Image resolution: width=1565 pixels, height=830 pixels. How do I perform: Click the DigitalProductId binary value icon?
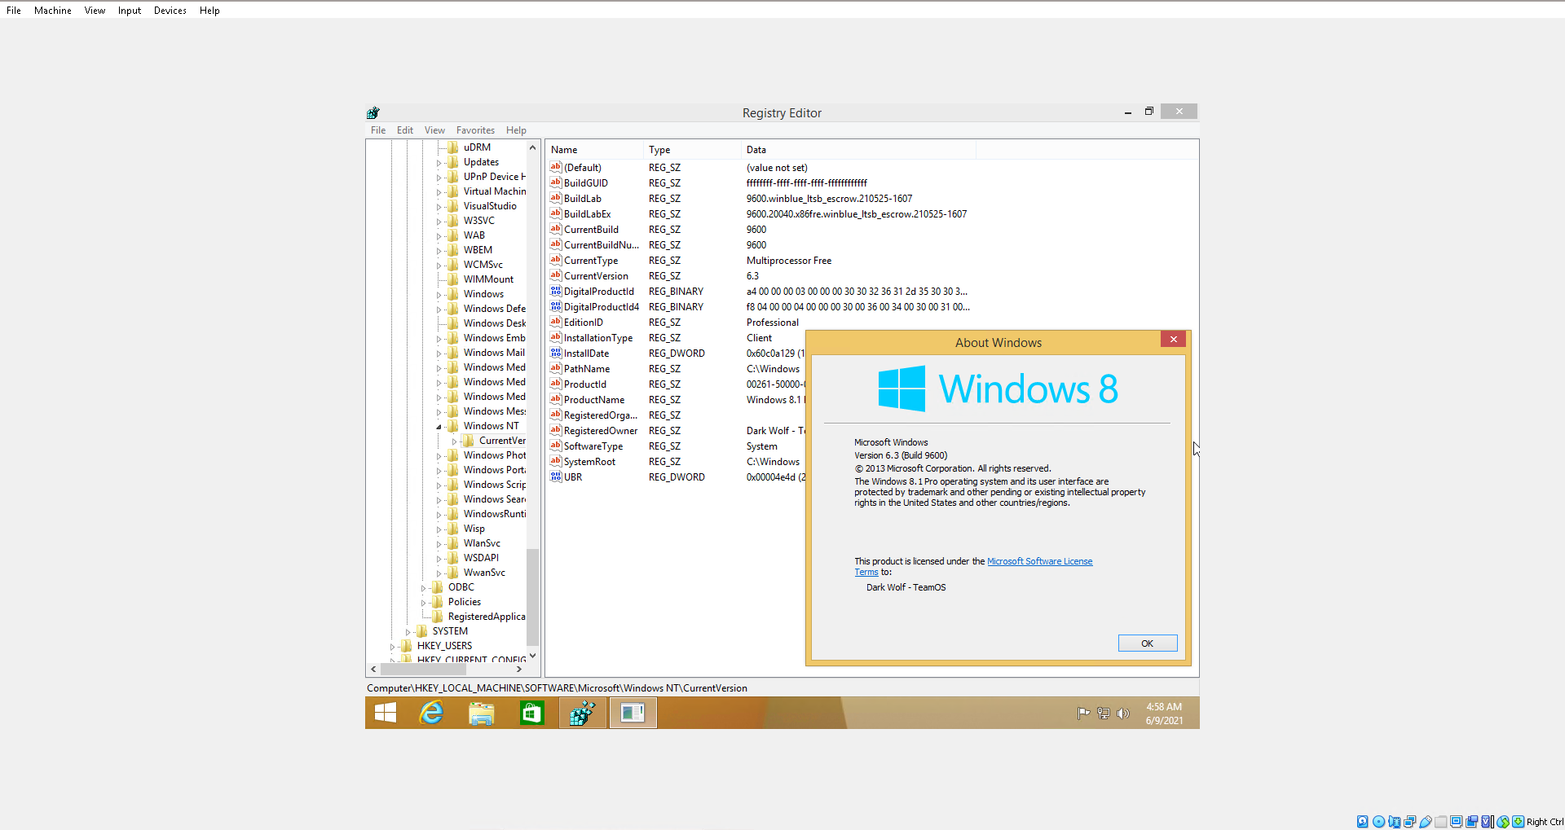tap(556, 291)
